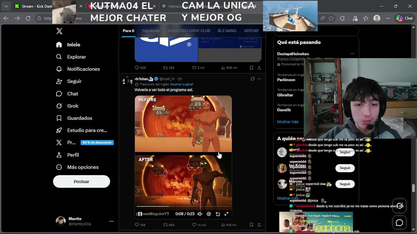
Task: Reload the browser page
Action: click(28, 19)
